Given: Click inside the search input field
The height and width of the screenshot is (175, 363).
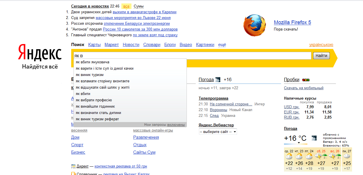Looking at the screenshot, I should coord(192,56).
